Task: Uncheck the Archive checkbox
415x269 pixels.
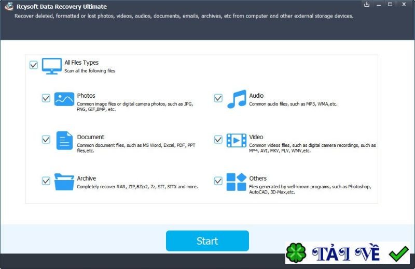Action: [x=46, y=181]
